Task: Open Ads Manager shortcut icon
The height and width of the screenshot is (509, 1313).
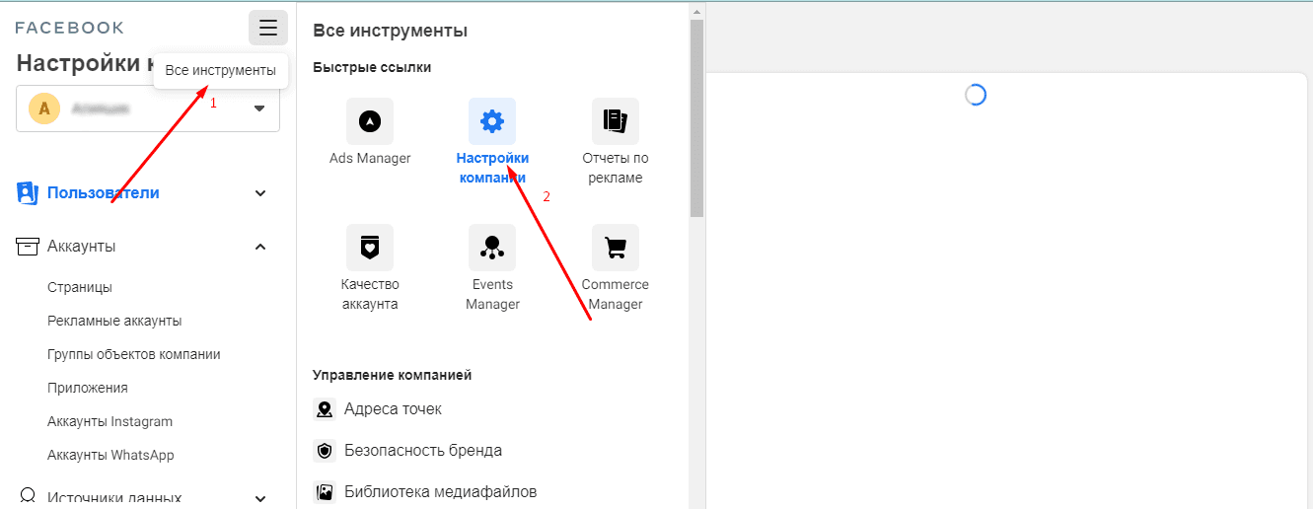Action: tap(370, 121)
